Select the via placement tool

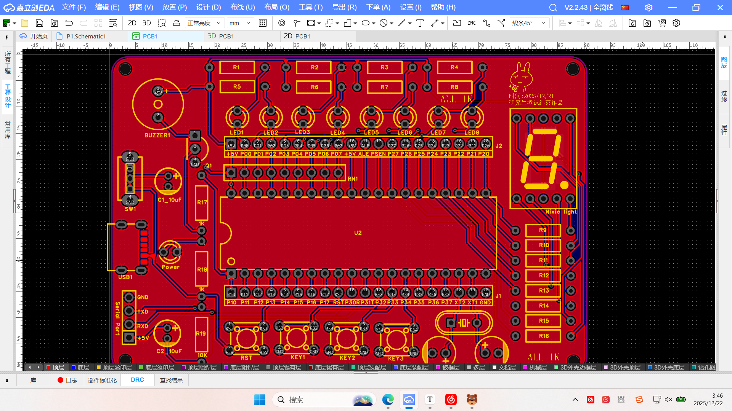(281, 23)
